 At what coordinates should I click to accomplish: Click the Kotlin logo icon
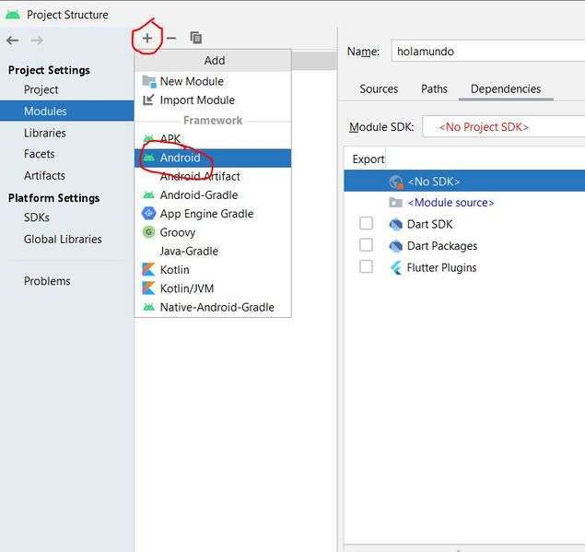148,269
